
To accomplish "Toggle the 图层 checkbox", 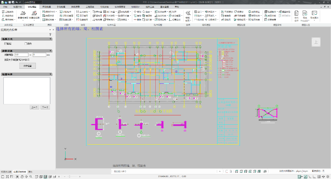I will (5, 43).
